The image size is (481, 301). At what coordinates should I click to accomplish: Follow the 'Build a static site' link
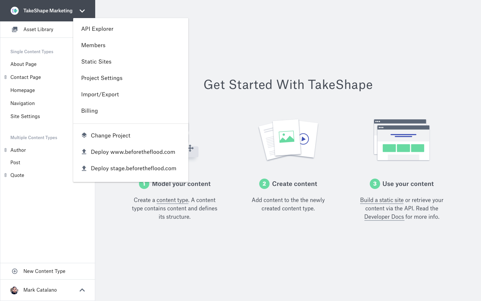pos(382,200)
